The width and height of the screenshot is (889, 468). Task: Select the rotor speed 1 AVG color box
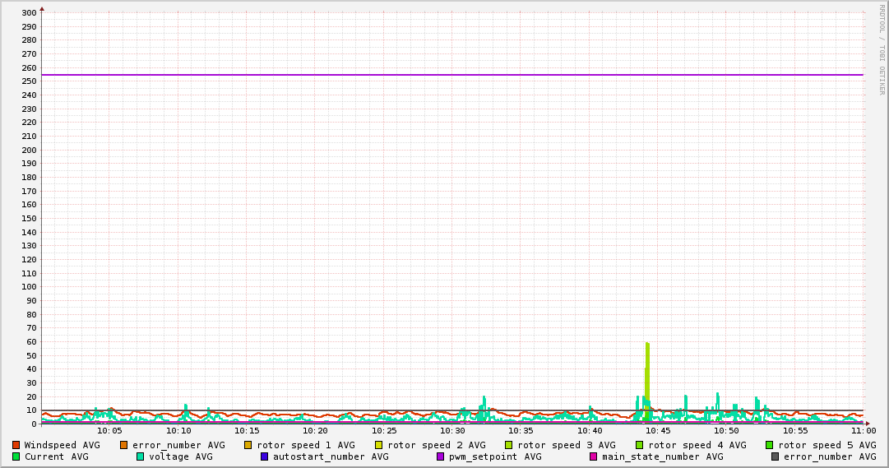click(x=248, y=445)
